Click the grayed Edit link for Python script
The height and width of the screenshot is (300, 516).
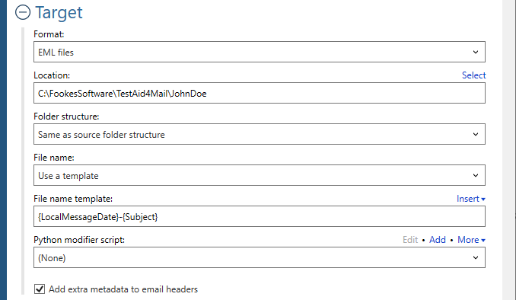(x=410, y=240)
